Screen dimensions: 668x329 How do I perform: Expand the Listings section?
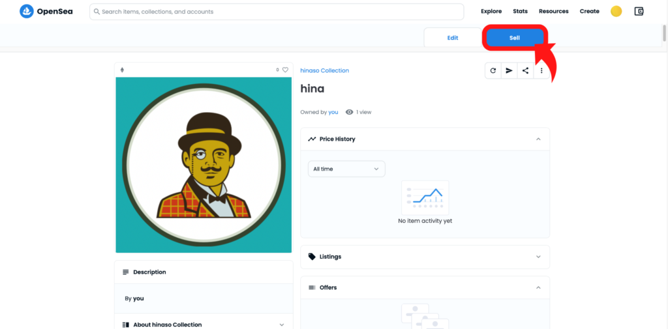[538, 257]
